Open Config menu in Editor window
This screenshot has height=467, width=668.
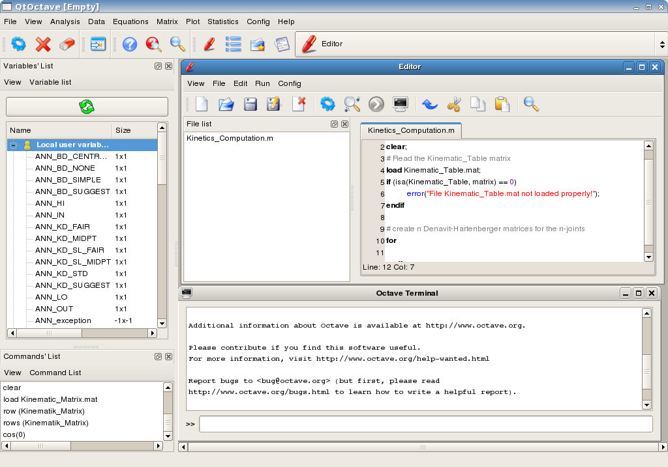click(x=289, y=84)
